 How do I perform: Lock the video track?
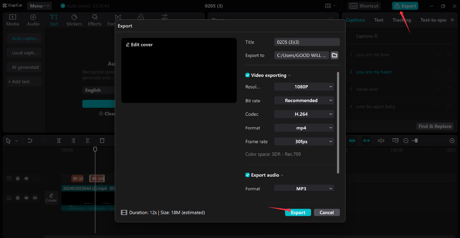click(x=17, y=198)
